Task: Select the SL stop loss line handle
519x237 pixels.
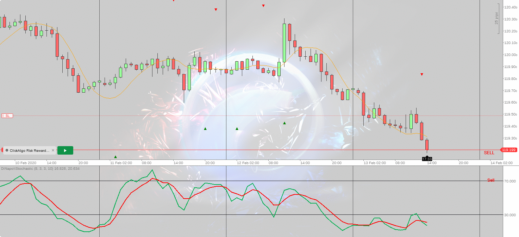Action: [7, 116]
